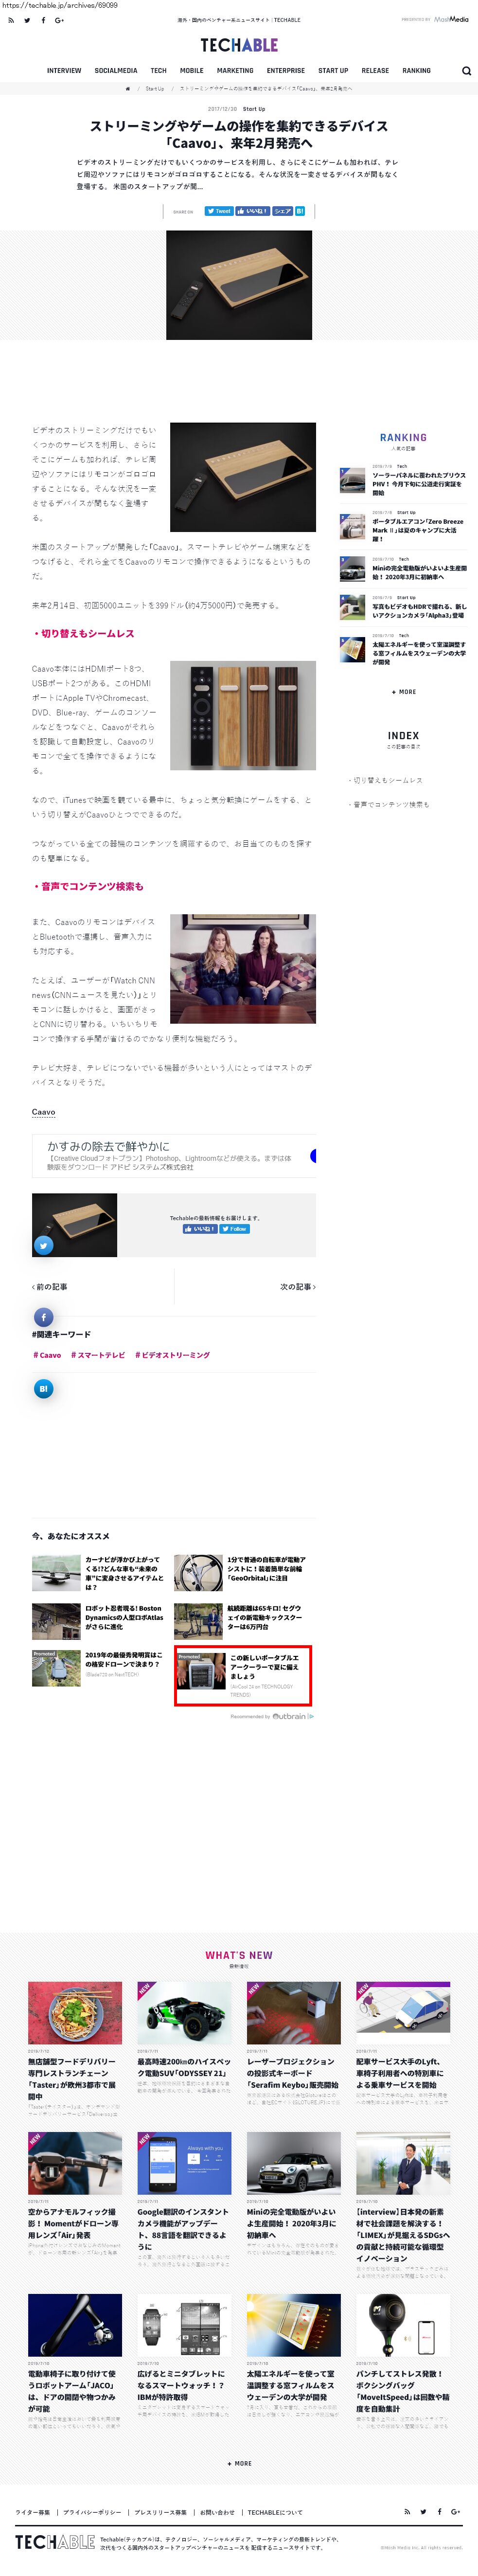Open the search magnifier icon in header
This screenshot has width=478, height=2576.
click(466, 71)
